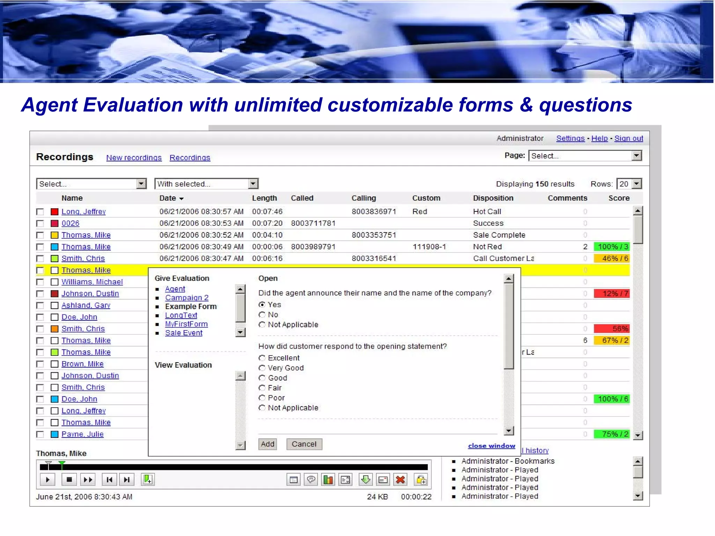Image resolution: width=715 pixels, height=536 pixels.
Task: Open the Page Select dropdown
Action: click(x=585, y=156)
